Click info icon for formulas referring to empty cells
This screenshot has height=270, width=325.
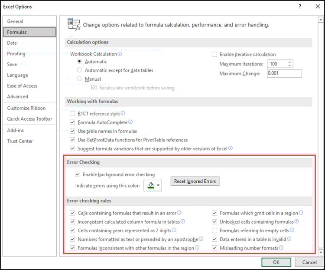pyautogui.click(x=292, y=230)
